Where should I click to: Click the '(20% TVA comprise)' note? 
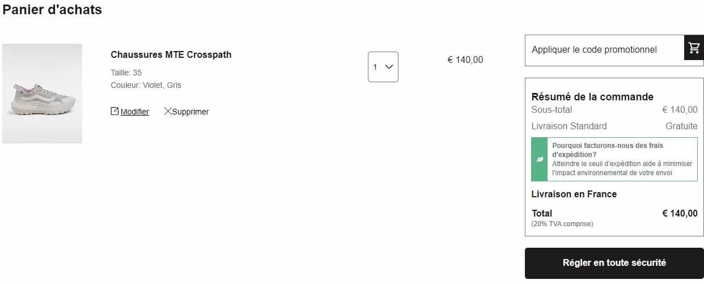click(x=562, y=224)
